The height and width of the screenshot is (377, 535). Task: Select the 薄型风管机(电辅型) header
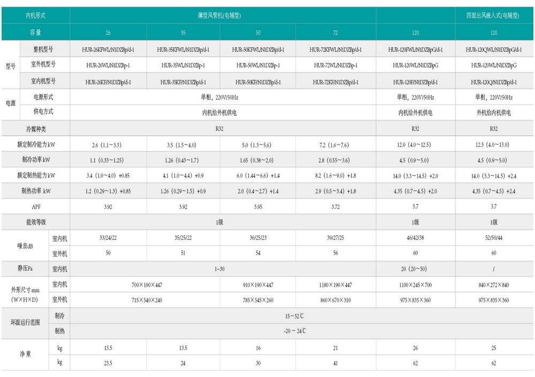coord(219,15)
